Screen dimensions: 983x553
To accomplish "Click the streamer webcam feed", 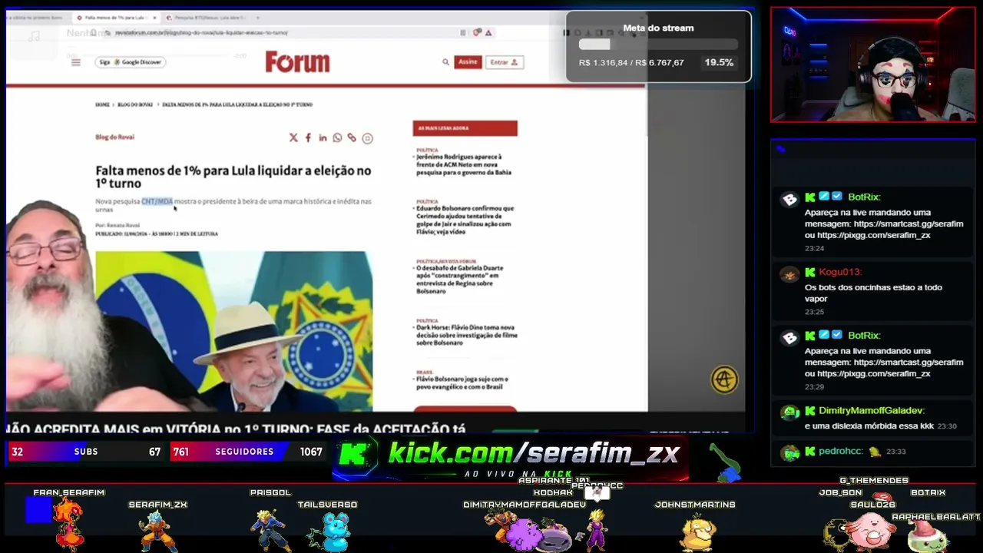I will click(873, 65).
